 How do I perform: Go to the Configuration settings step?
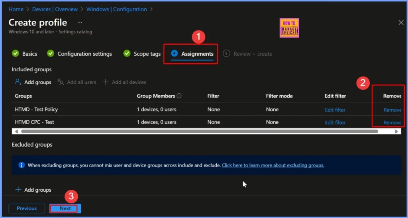[84, 54]
